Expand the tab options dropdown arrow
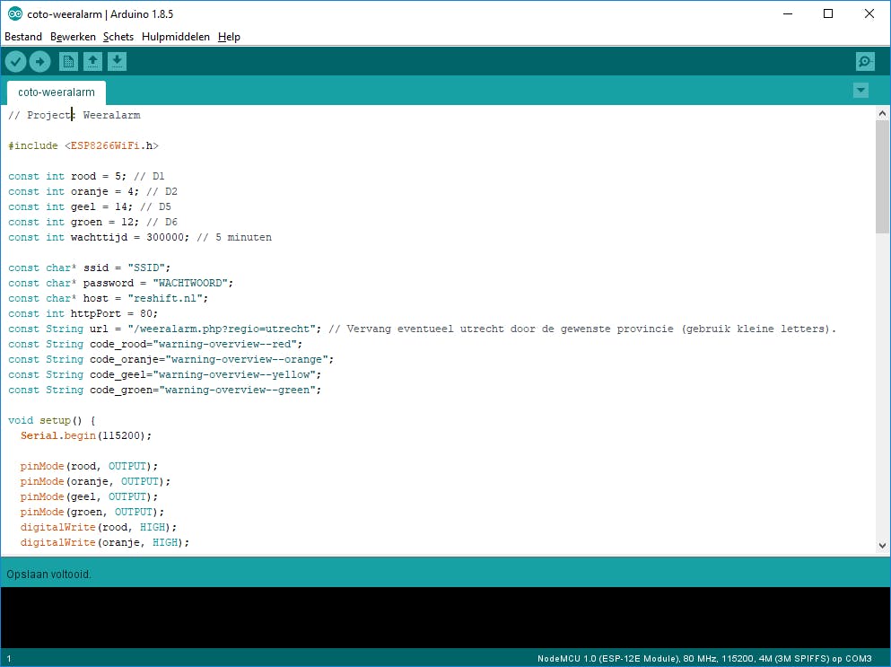This screenshot has height=667, width=891. [860, 91]
